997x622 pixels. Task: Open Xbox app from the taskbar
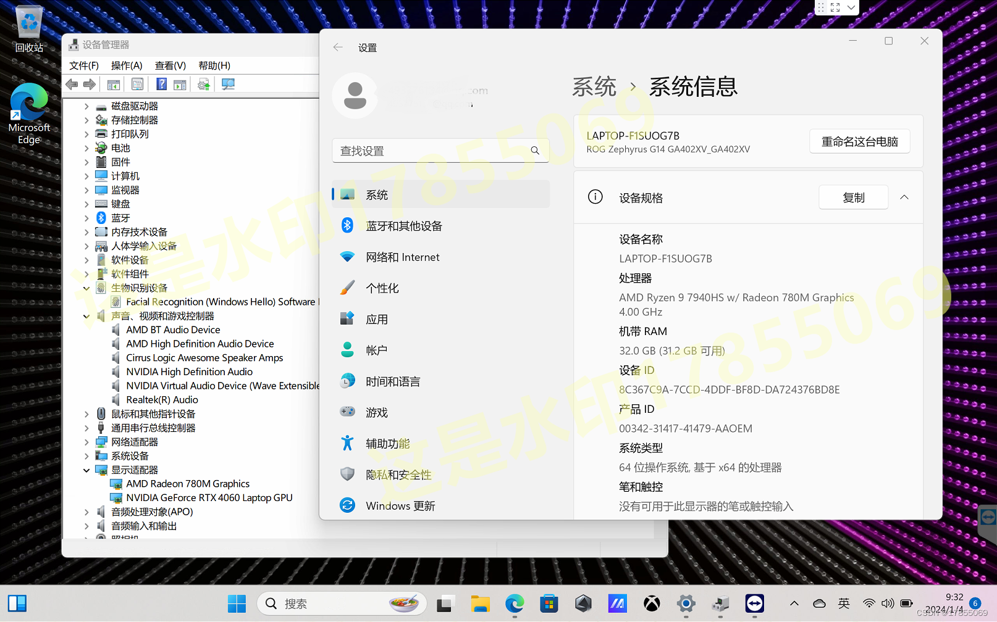pyautogui.click(x=652, y=603)
